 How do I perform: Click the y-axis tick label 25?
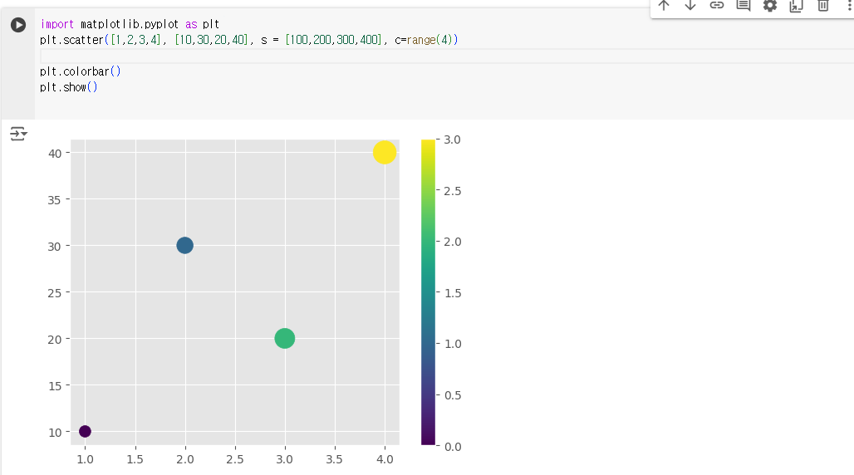coord(55,293)
